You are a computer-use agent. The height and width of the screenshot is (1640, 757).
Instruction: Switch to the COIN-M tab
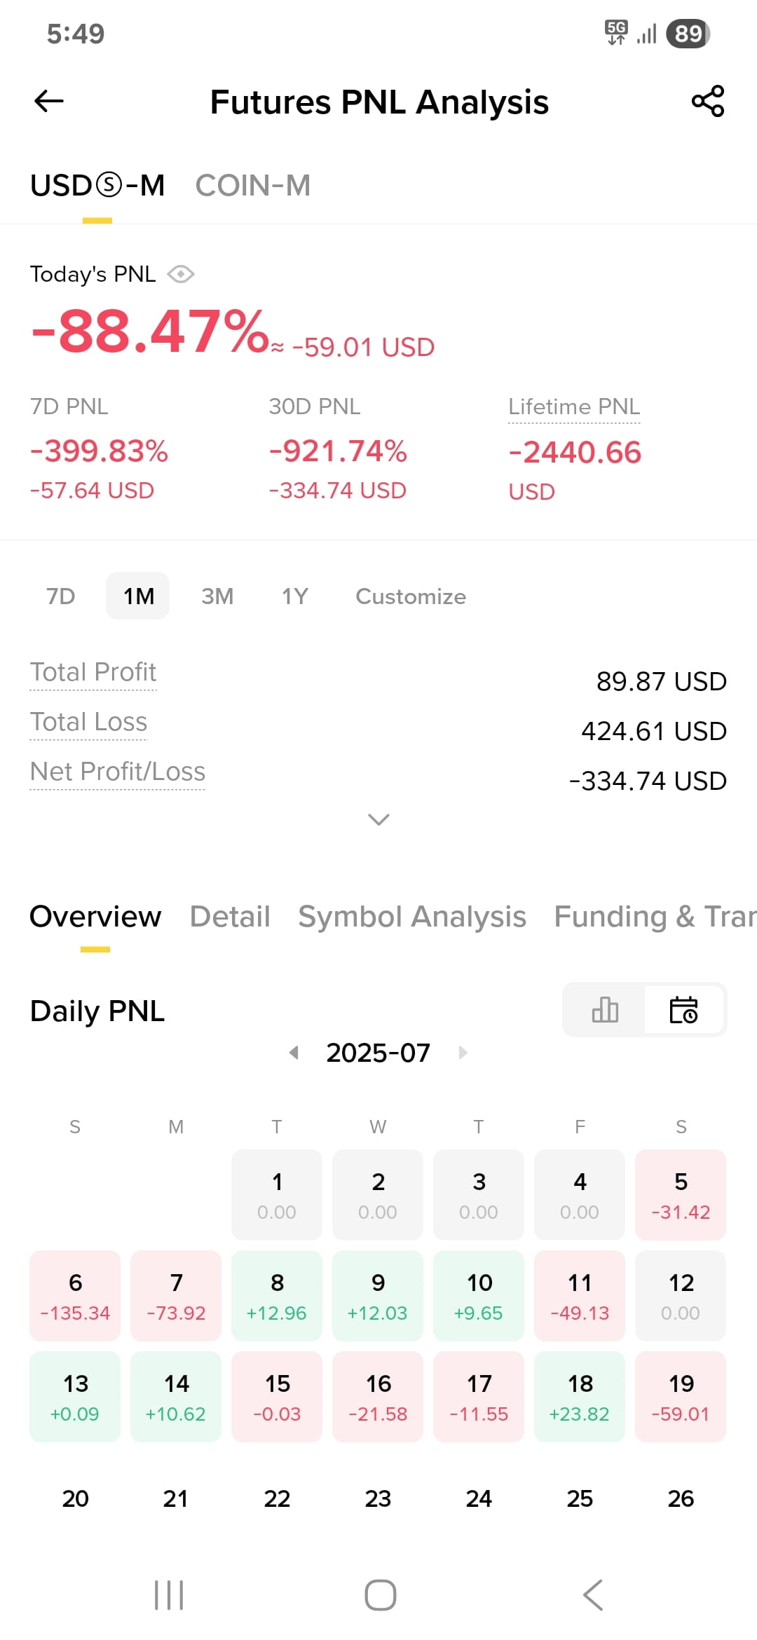pyautogui.click(x=252, y=186)
